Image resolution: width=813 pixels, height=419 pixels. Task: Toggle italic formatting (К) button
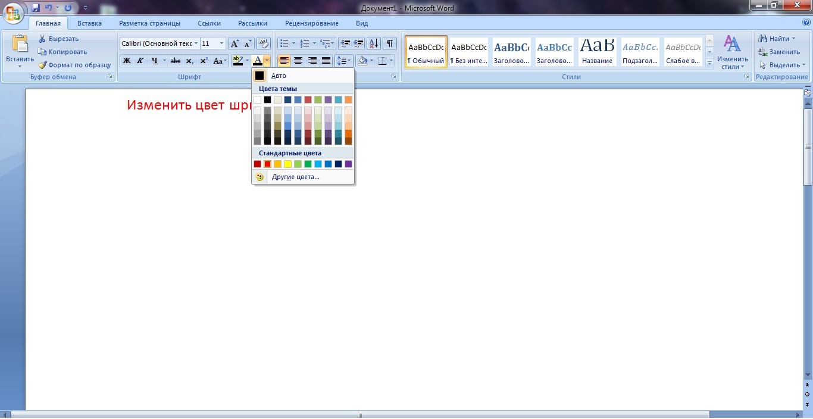click(140, 61)
